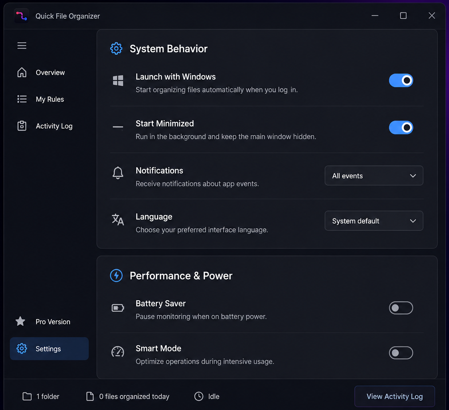Enable the Battery Saver toggle
The image size is (449, 410).
click(x=401, y=308)
